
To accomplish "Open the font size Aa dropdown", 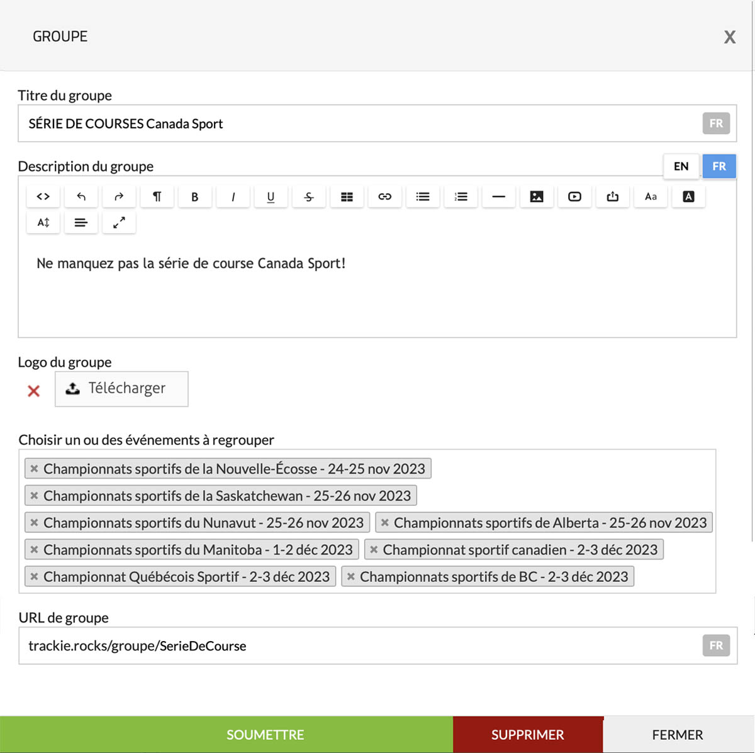I will pos(651,197).
